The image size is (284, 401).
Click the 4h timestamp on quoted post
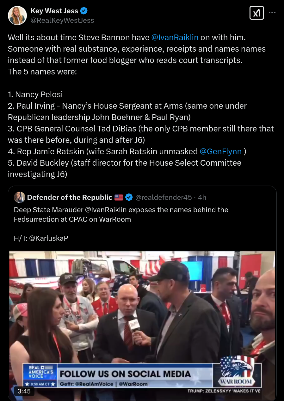tap(202, 197)
